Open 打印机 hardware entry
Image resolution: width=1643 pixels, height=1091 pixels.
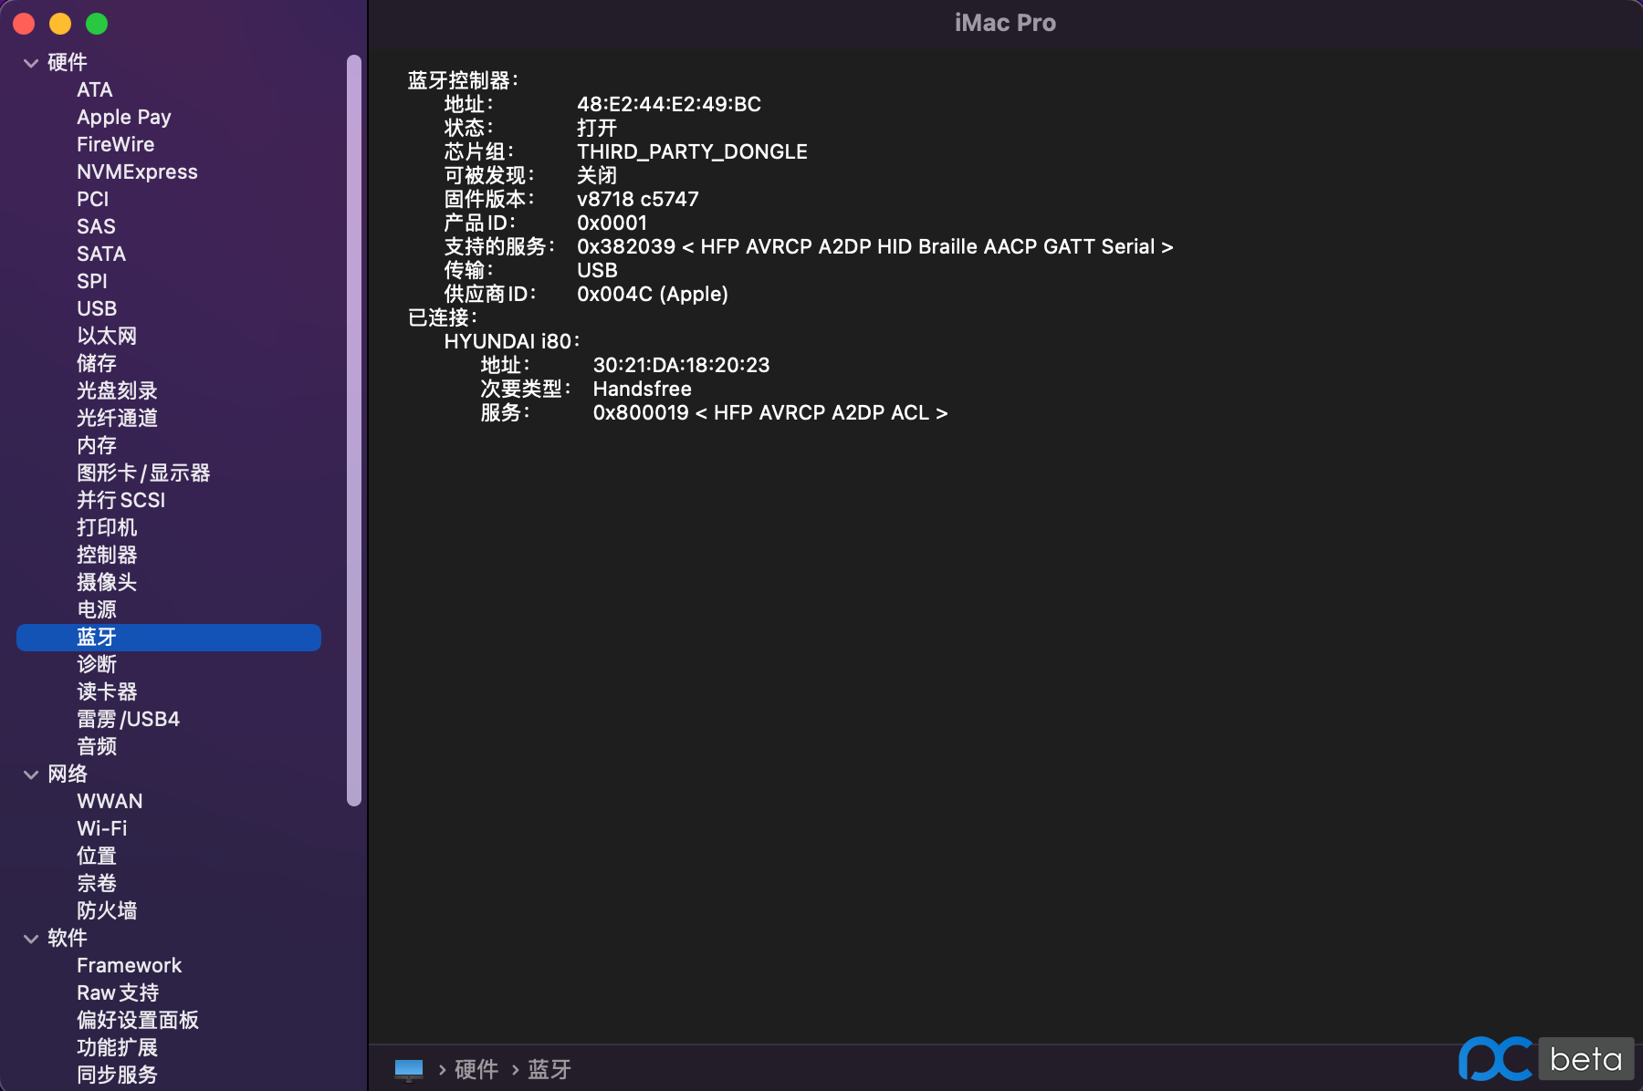click(107, 527)
